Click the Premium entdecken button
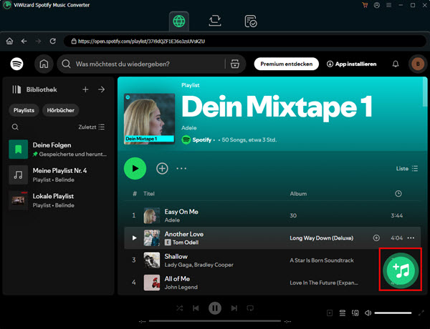430x329 pixels. click(286, 64)
